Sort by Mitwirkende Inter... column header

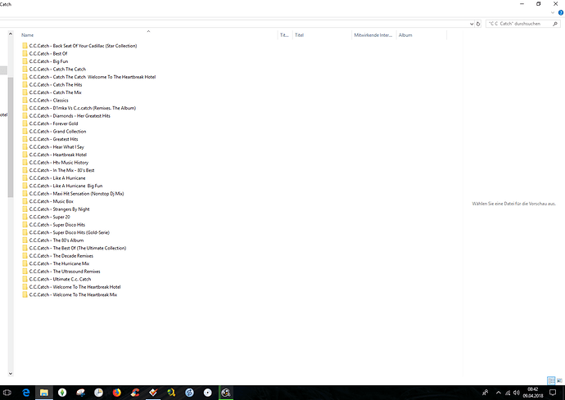tap(373, 35)
